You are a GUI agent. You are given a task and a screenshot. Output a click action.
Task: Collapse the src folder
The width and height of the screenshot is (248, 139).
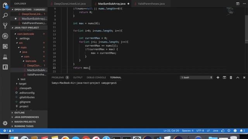pyautogui.click(x=17, y=43)
